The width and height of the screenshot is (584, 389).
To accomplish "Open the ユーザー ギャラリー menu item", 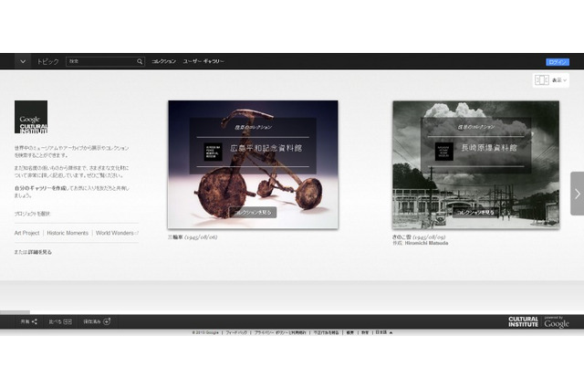I will (x=203, y=61).
